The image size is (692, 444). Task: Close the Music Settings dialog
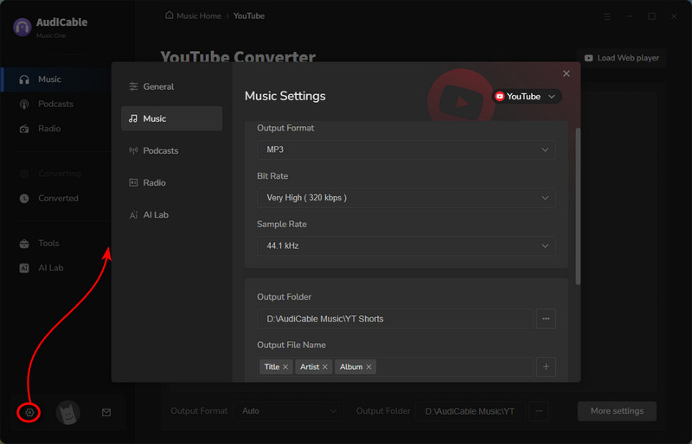pyautogui.click(x=567, y=73)
